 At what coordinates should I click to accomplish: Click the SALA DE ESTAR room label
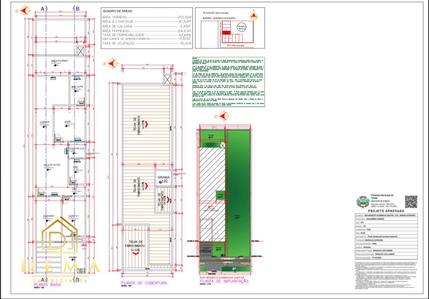52,165
